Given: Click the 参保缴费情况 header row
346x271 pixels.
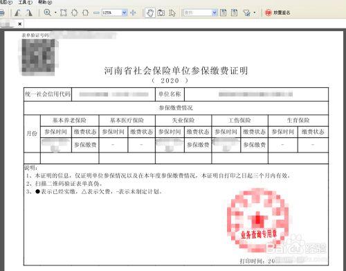Looking at the screenshot, I should coord(176,108).
